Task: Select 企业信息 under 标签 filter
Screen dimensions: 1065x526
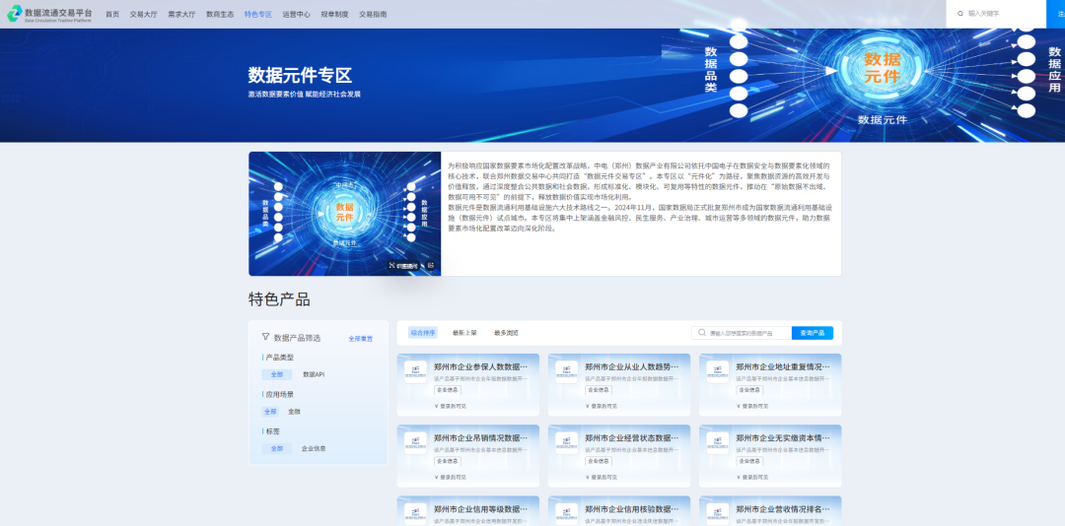Action: [x=314, y=448]
